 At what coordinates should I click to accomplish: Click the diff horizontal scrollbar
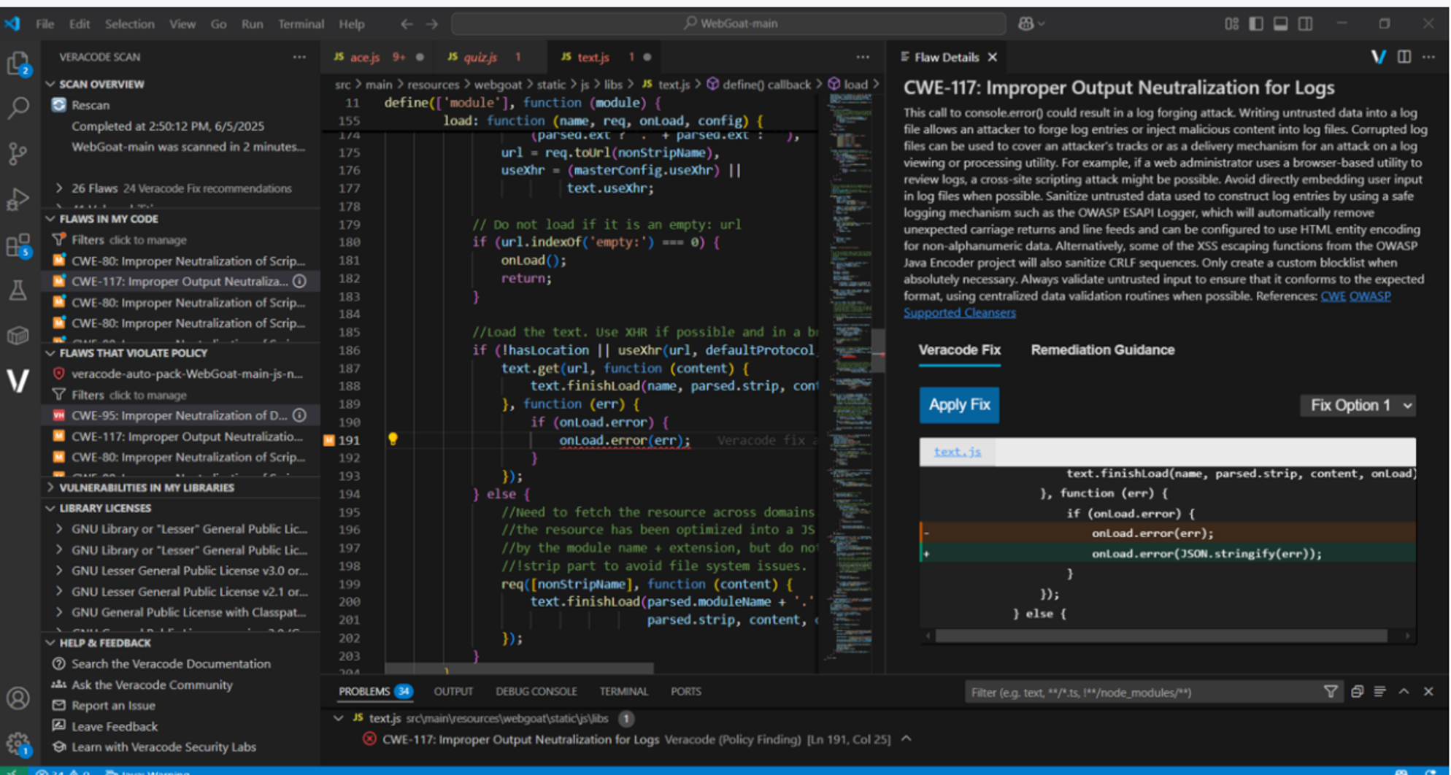point(1161,636)
